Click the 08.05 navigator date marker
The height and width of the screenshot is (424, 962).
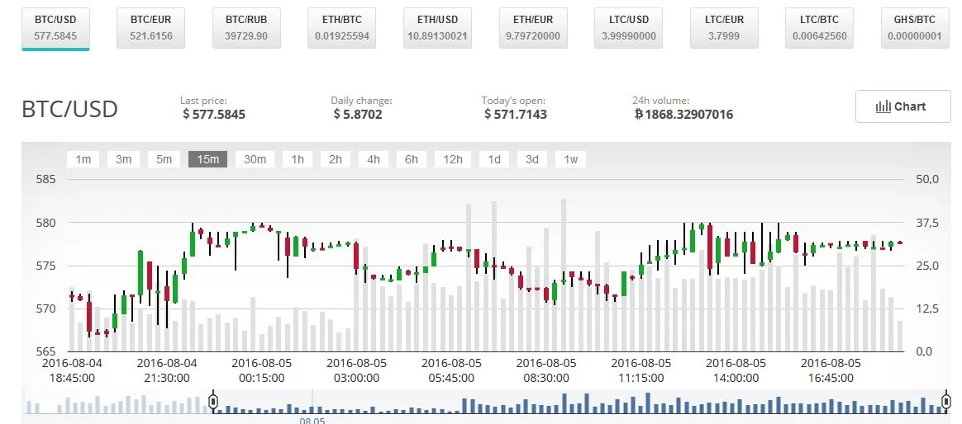[x=312, y=421]
